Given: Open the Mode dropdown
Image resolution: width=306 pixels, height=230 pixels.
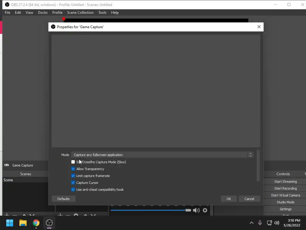Looking at the screenshot, I should tap(162, 155).
